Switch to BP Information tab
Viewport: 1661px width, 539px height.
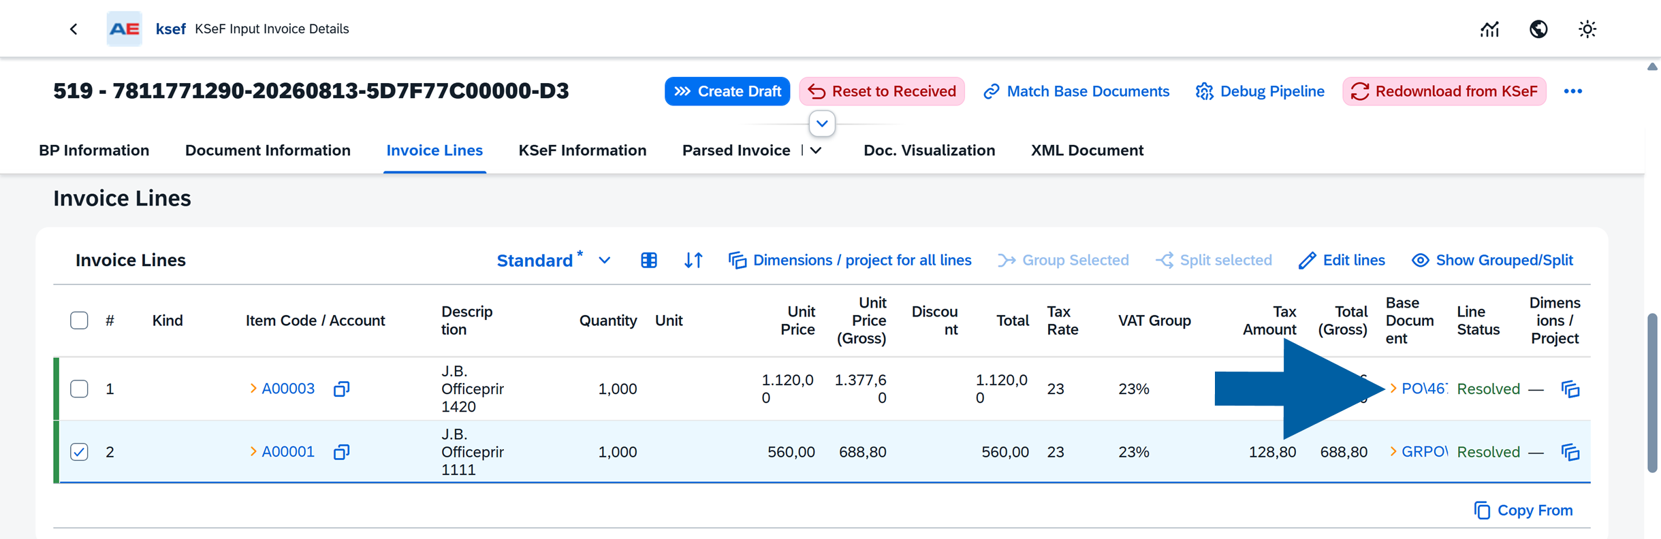pos(94,150)
